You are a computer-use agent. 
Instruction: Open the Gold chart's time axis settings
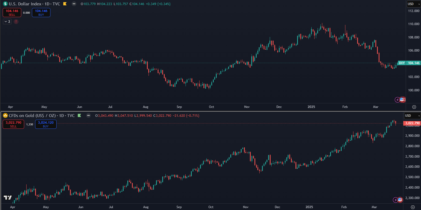coord(413,207)
